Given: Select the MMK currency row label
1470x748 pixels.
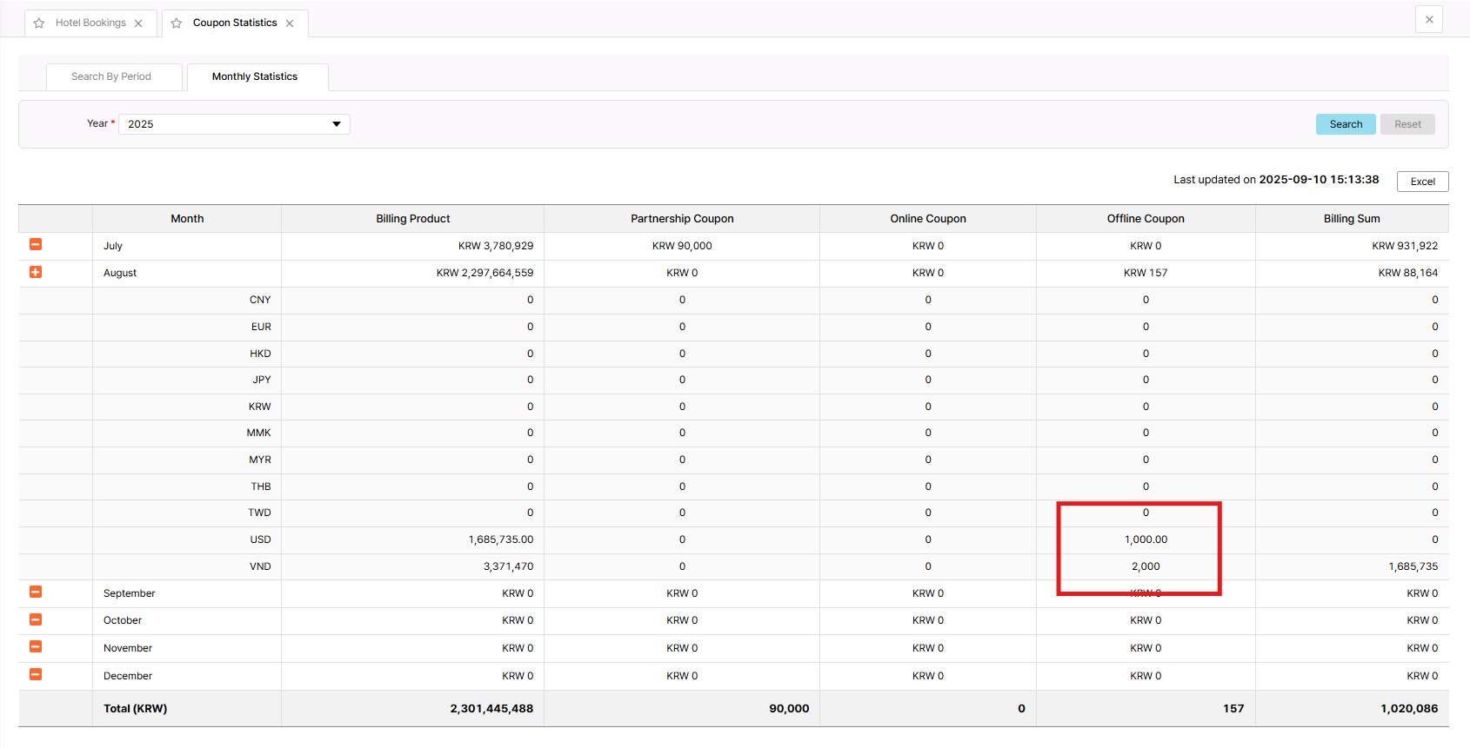Looking at the screenshot, I should [x=258, y=433].
